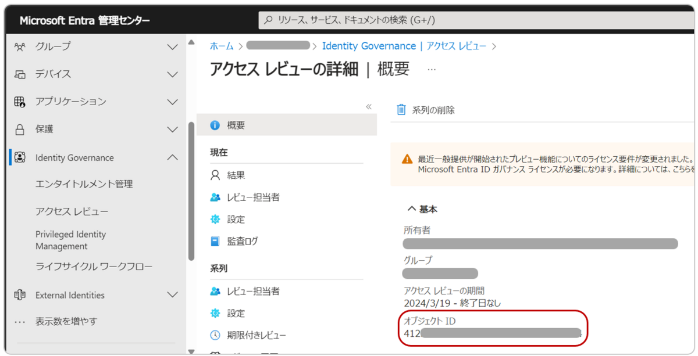Open the ellipsis menu beside page title
Screen dimensions: 698x356
point(432,69)
